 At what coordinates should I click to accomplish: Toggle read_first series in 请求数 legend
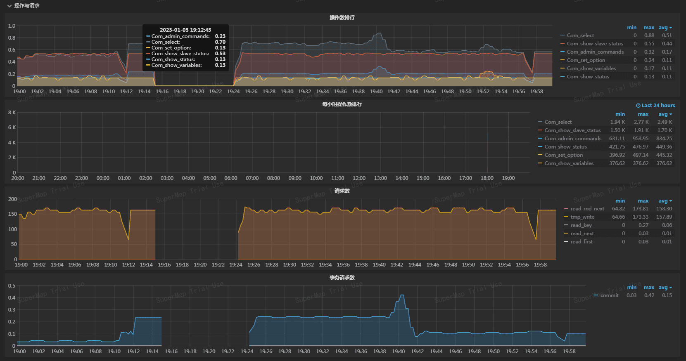(x=582, y=242)
